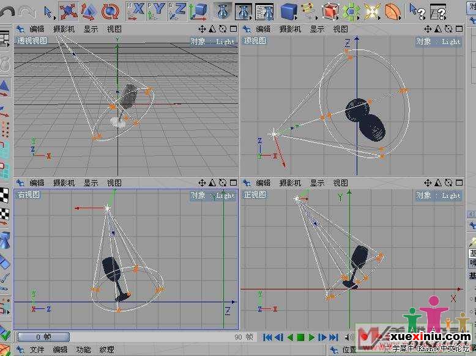
Task: Click the 90 帧 end of the timeline
Action: 244,337
